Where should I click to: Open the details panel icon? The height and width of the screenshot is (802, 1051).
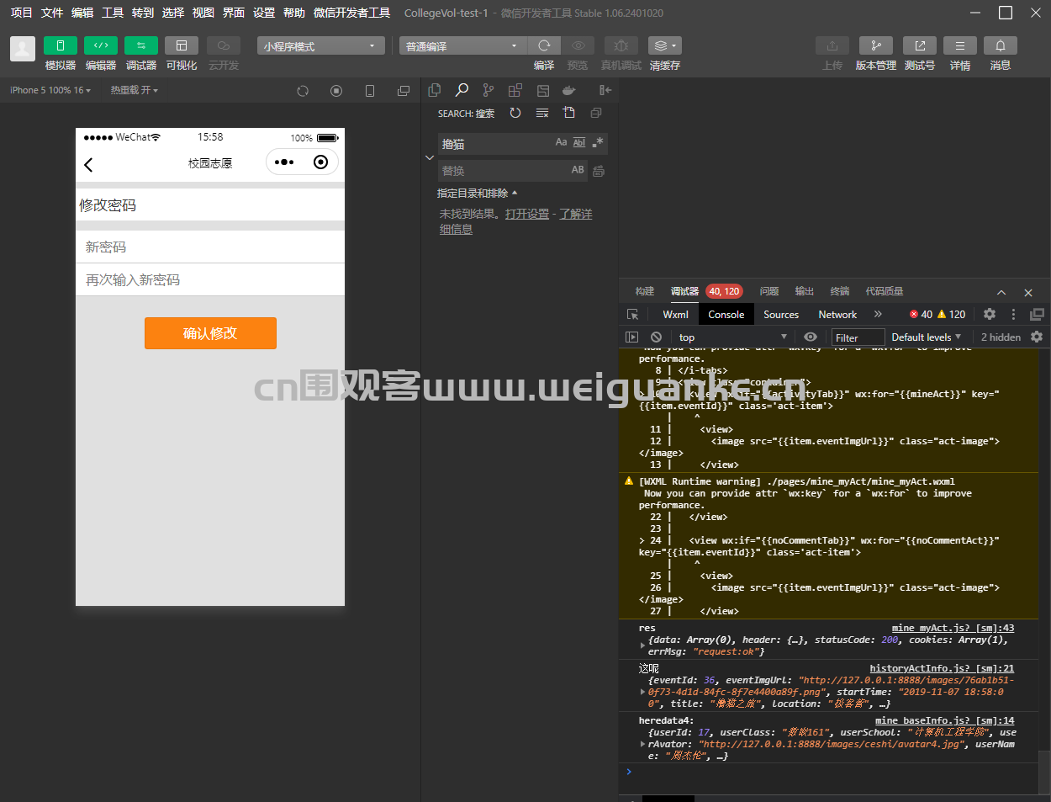960,45
